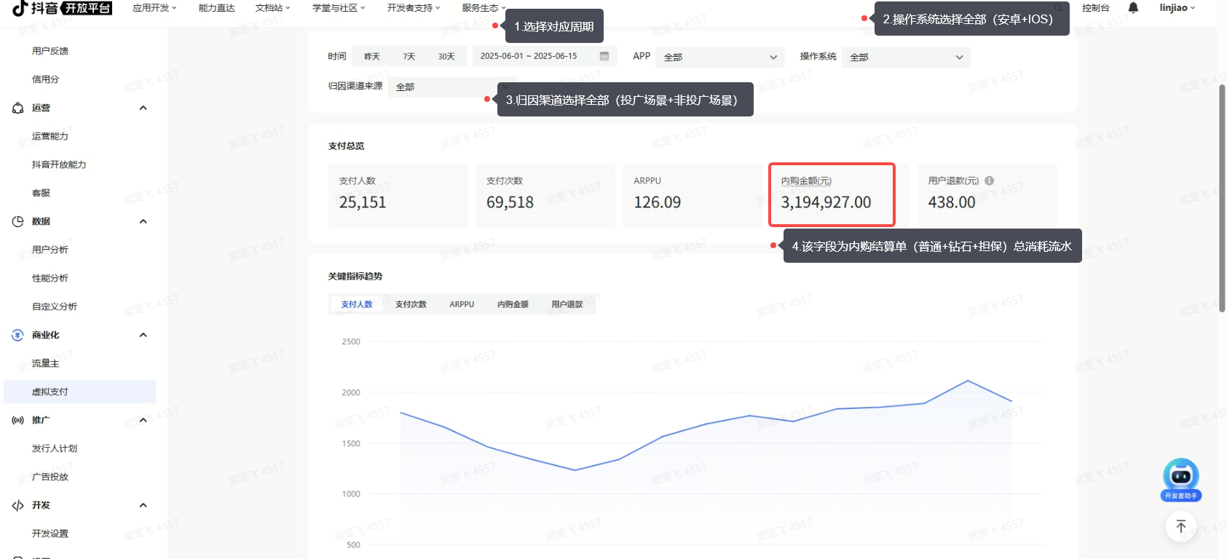Screen dimensions: 1227x559
Task: Open the APP dropdown selector
Action: pos(719,57)
